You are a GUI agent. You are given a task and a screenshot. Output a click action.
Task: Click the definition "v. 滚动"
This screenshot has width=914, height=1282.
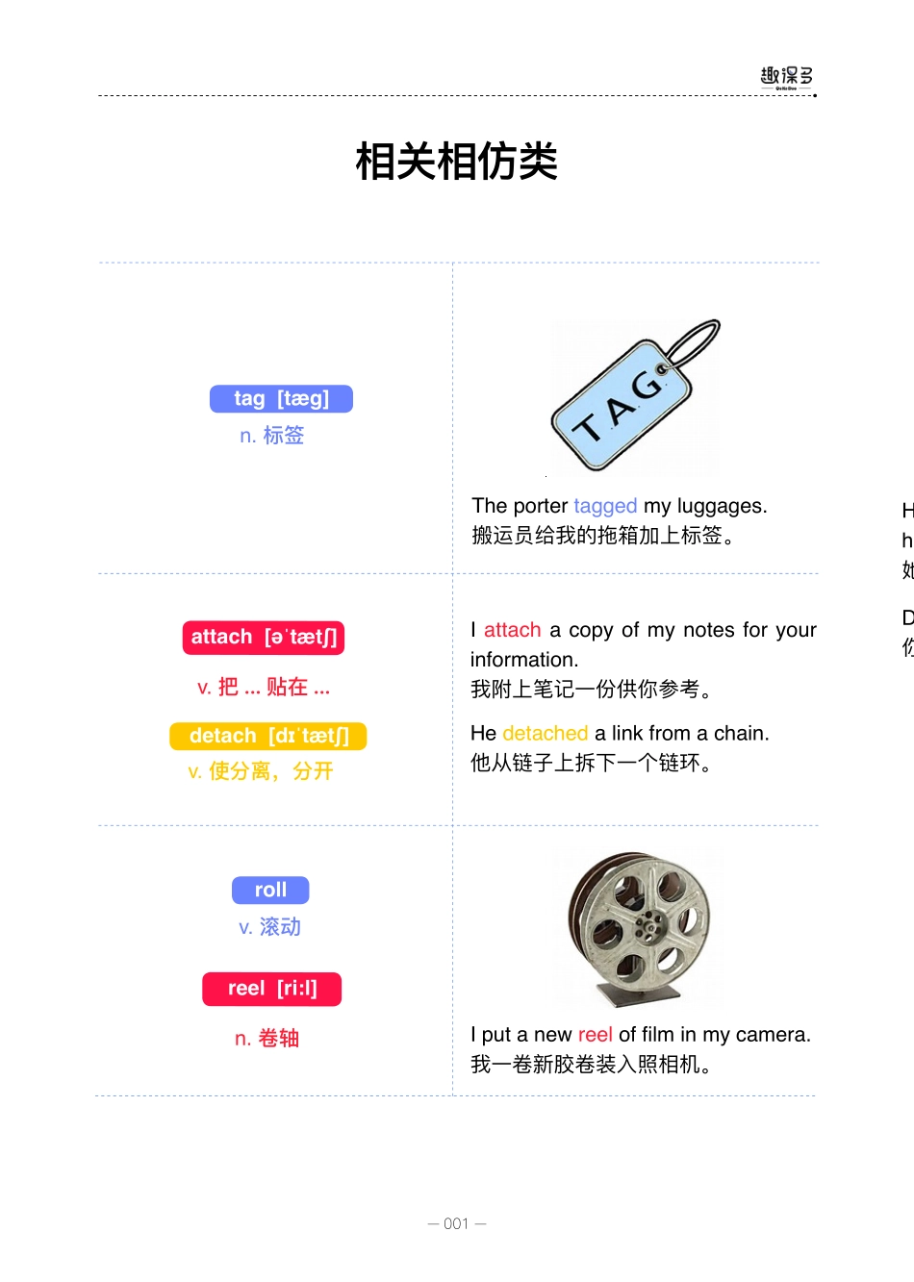[270, 927]
